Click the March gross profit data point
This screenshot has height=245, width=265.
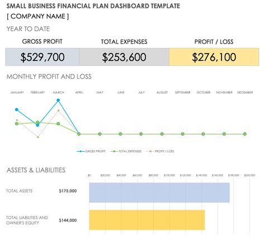[x=58, y=100]
